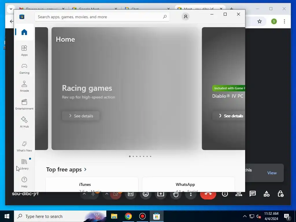
Task: Open the Store Help page
Action: 24,182
